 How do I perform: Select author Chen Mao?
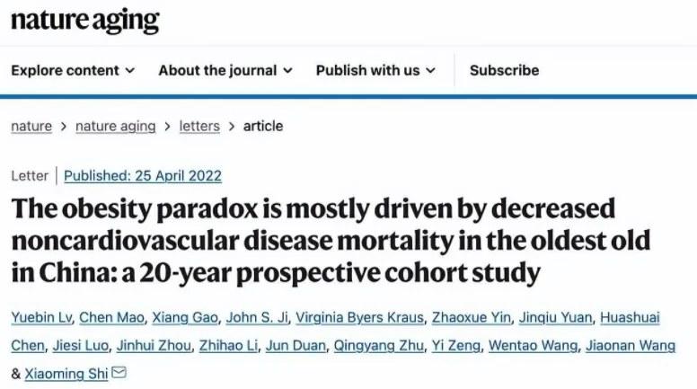111,316
